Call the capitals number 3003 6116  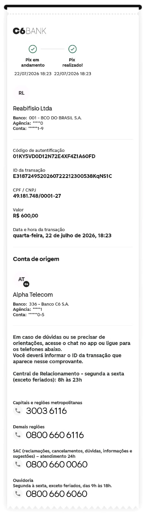pos(46,411)
